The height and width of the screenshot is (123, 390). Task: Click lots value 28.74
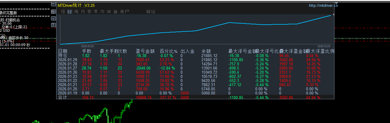(87, 68)
